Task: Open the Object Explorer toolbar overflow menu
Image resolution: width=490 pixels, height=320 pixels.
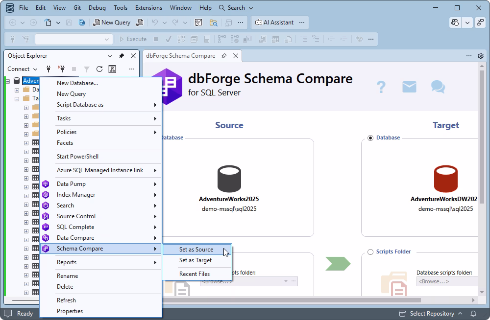Action: tap(132, 69)
